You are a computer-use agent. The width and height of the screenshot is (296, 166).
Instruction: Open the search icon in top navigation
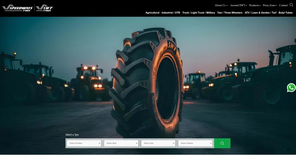(291, 5)
